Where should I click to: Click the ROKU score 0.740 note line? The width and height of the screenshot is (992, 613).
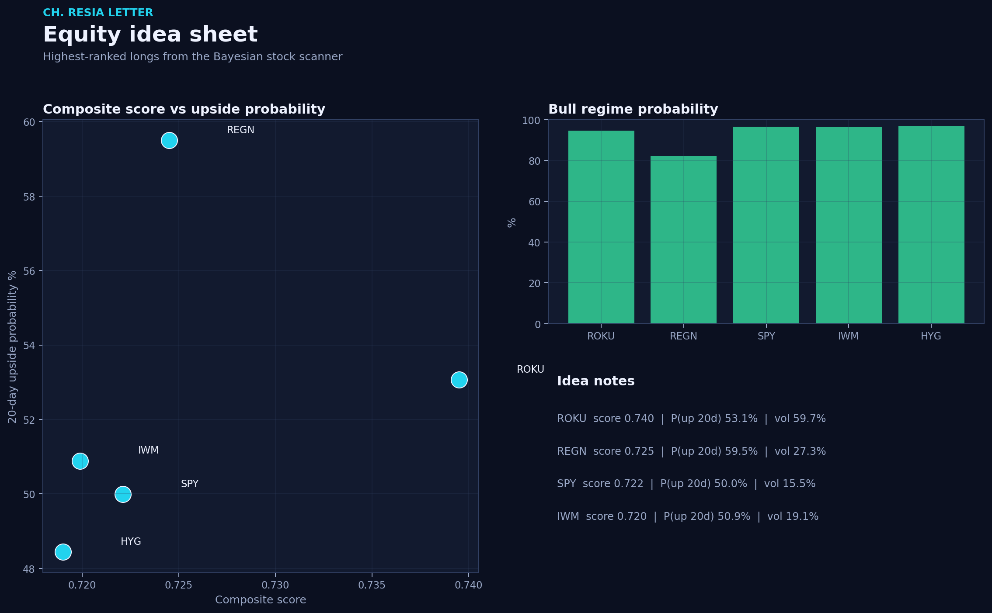pos(691,419)
